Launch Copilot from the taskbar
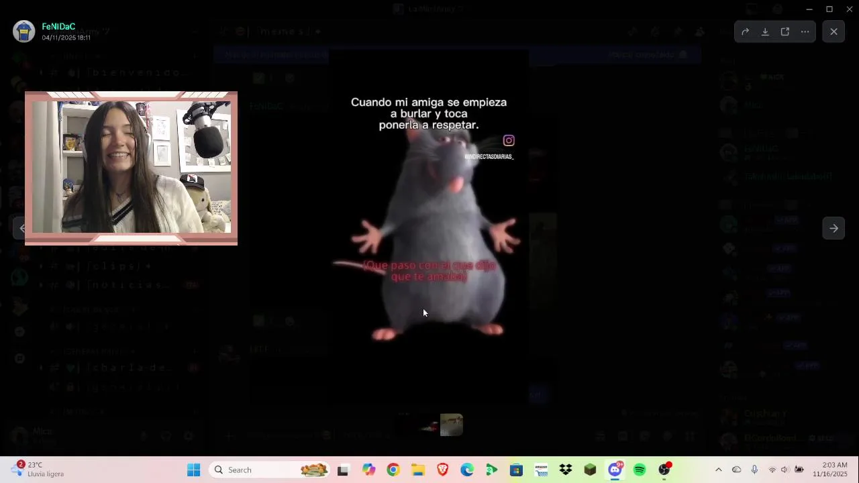 pyautogui.click(x=368, y=470)
